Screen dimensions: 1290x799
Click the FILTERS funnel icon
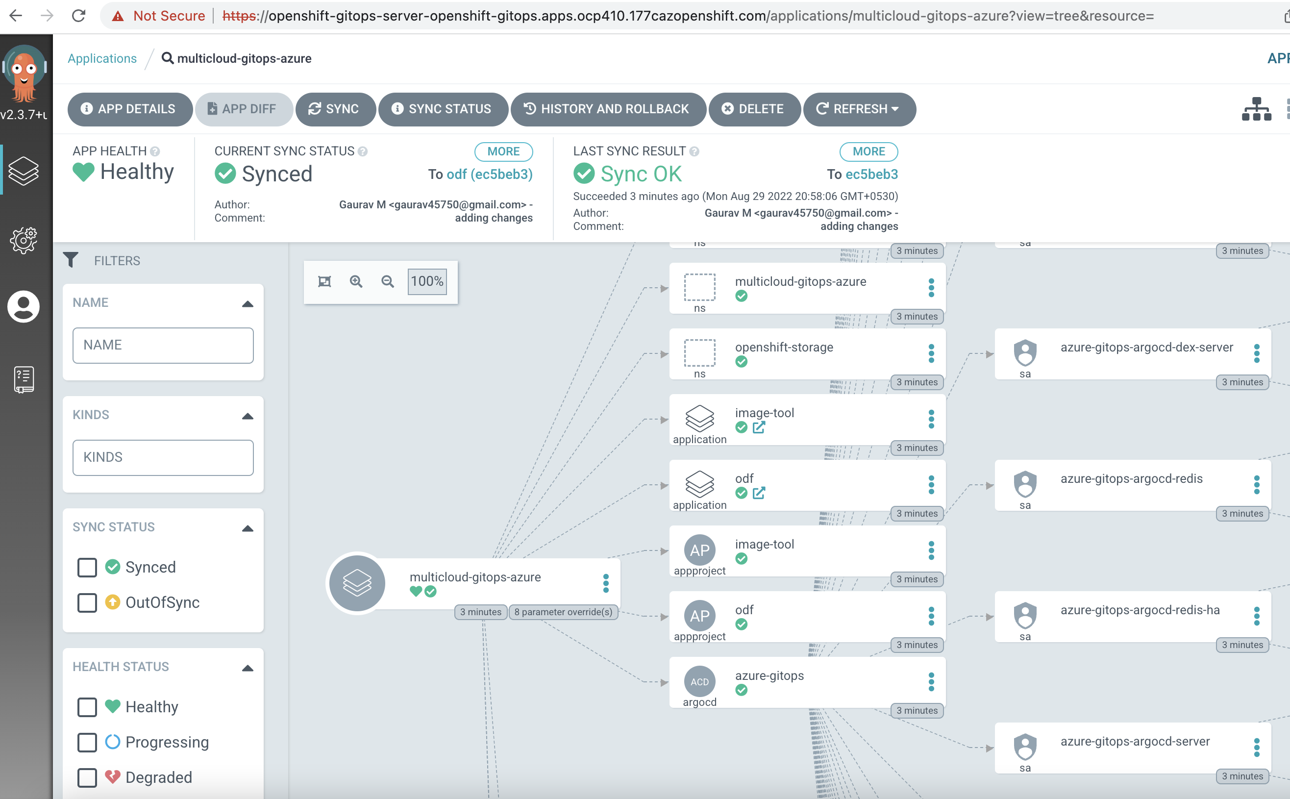click(71, 260)
